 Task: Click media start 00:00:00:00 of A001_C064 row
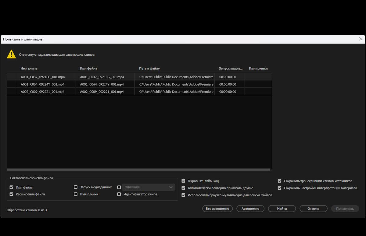tap(228, 84)
